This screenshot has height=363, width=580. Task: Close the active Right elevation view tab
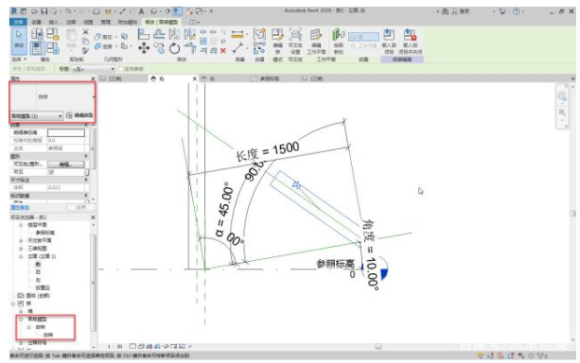point(195,78)
